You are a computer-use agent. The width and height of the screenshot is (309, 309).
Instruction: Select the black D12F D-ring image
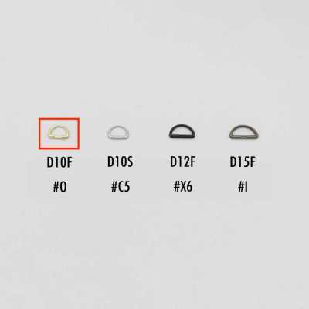[x=182, y=131]
